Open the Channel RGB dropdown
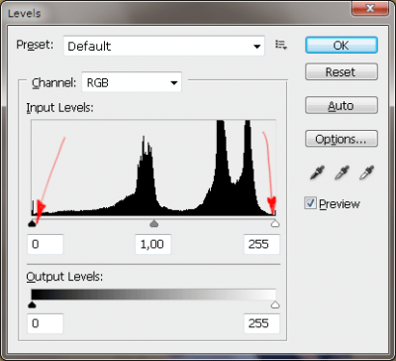The height and width of the screenshot is (361, 396). tap(132, 82)
